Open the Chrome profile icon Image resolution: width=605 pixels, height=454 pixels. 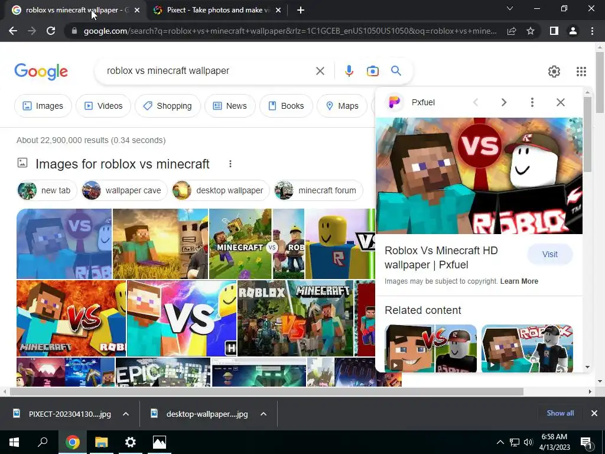[573, 31]
